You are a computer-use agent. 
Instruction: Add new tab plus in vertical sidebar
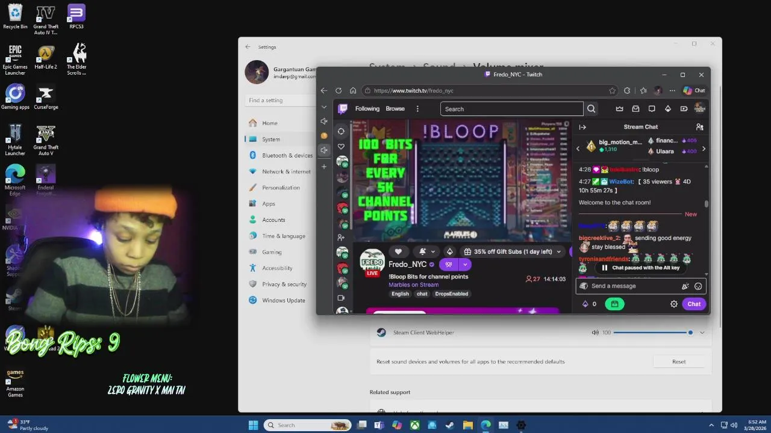point(324,167)
